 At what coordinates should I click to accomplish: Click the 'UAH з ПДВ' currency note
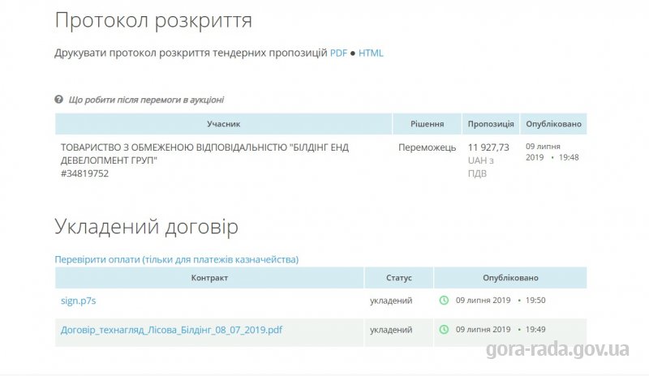[x=481, y=167]
